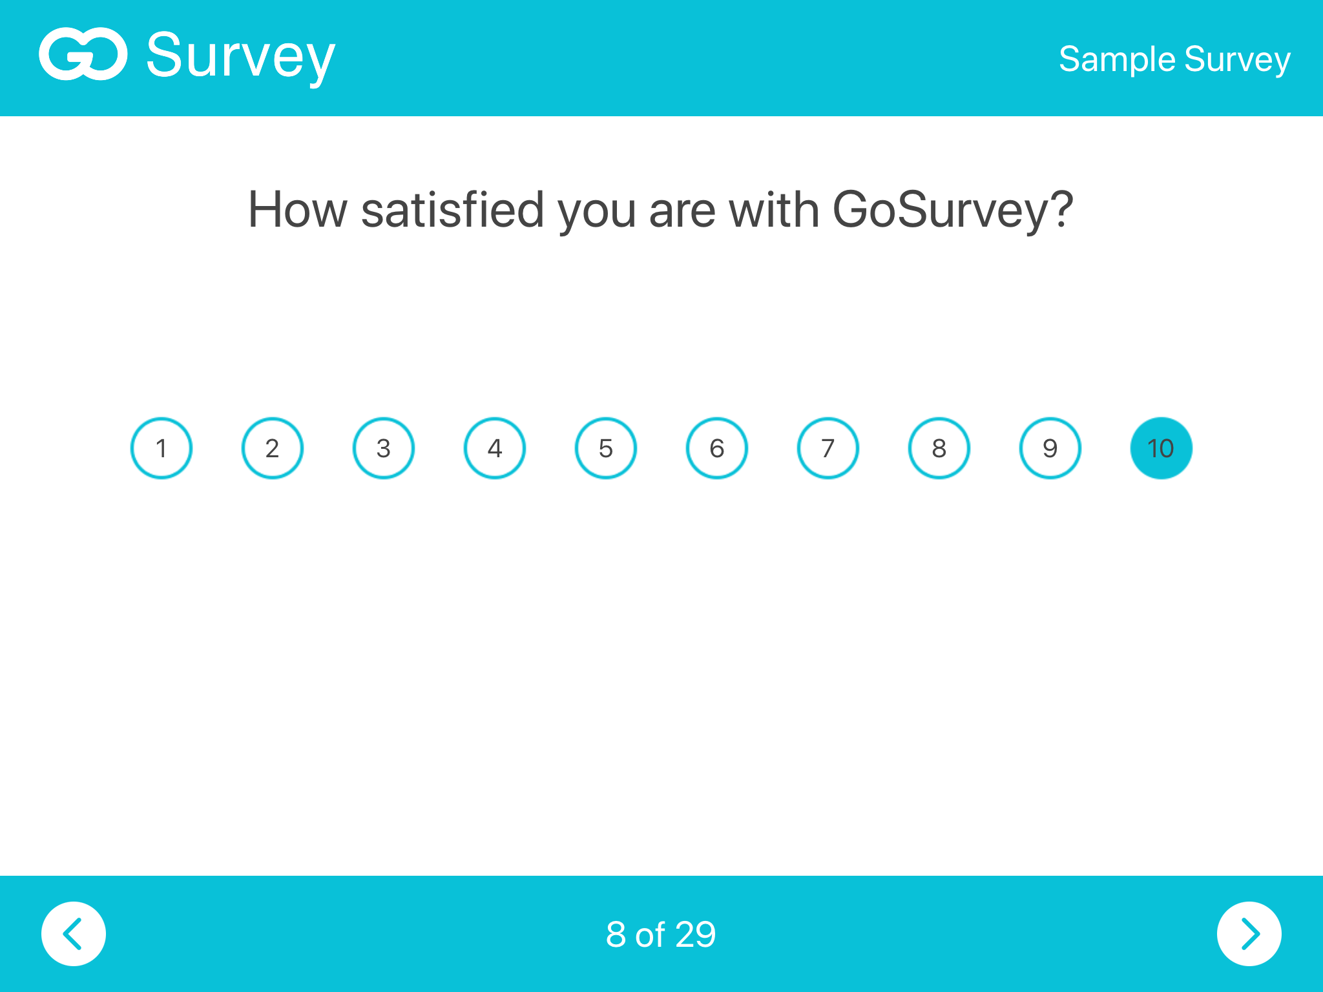Click the Survey wordmark in the header

(240, 57)
